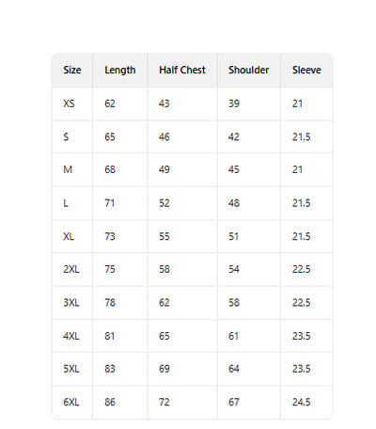This screenshot has height=429, width=376.
Task: Click the Sleeve column header
Action: pyautogui.click(x=306, y=70)
